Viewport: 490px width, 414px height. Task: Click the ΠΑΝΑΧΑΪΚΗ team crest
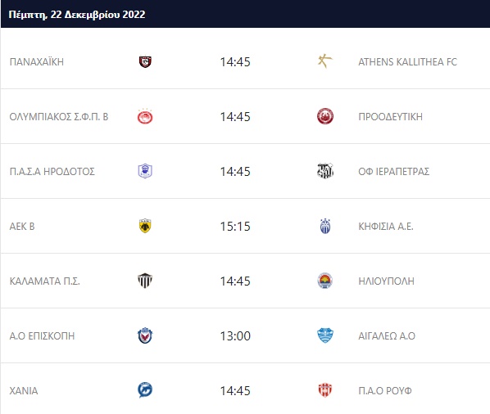145,61
